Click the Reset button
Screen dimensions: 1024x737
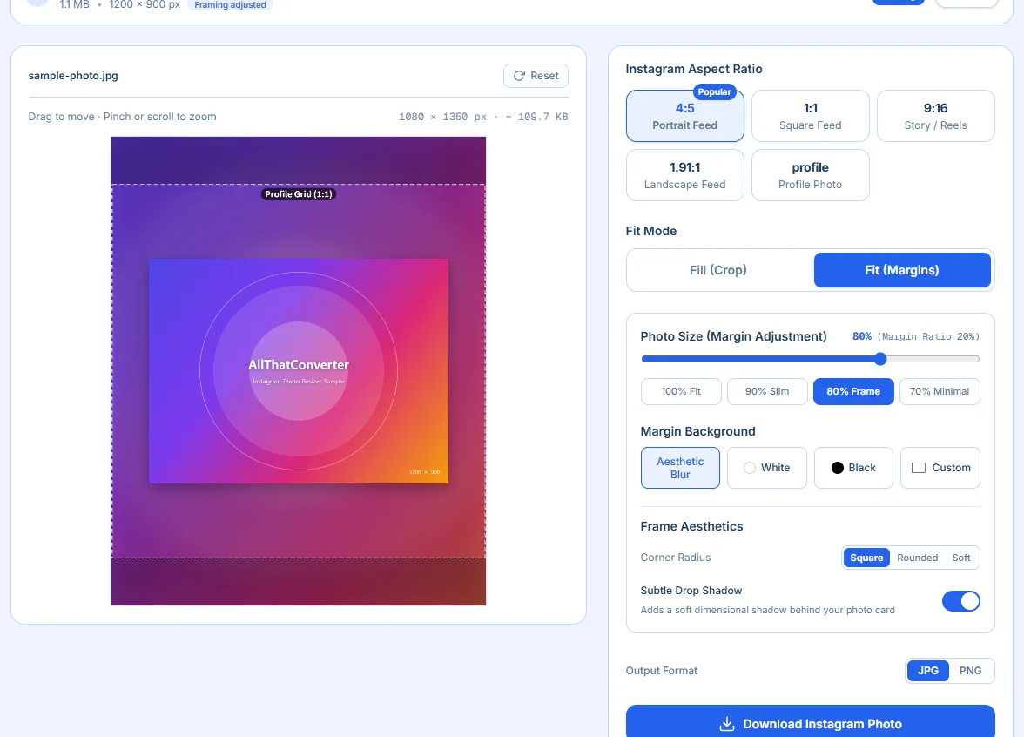coord(536,76)
